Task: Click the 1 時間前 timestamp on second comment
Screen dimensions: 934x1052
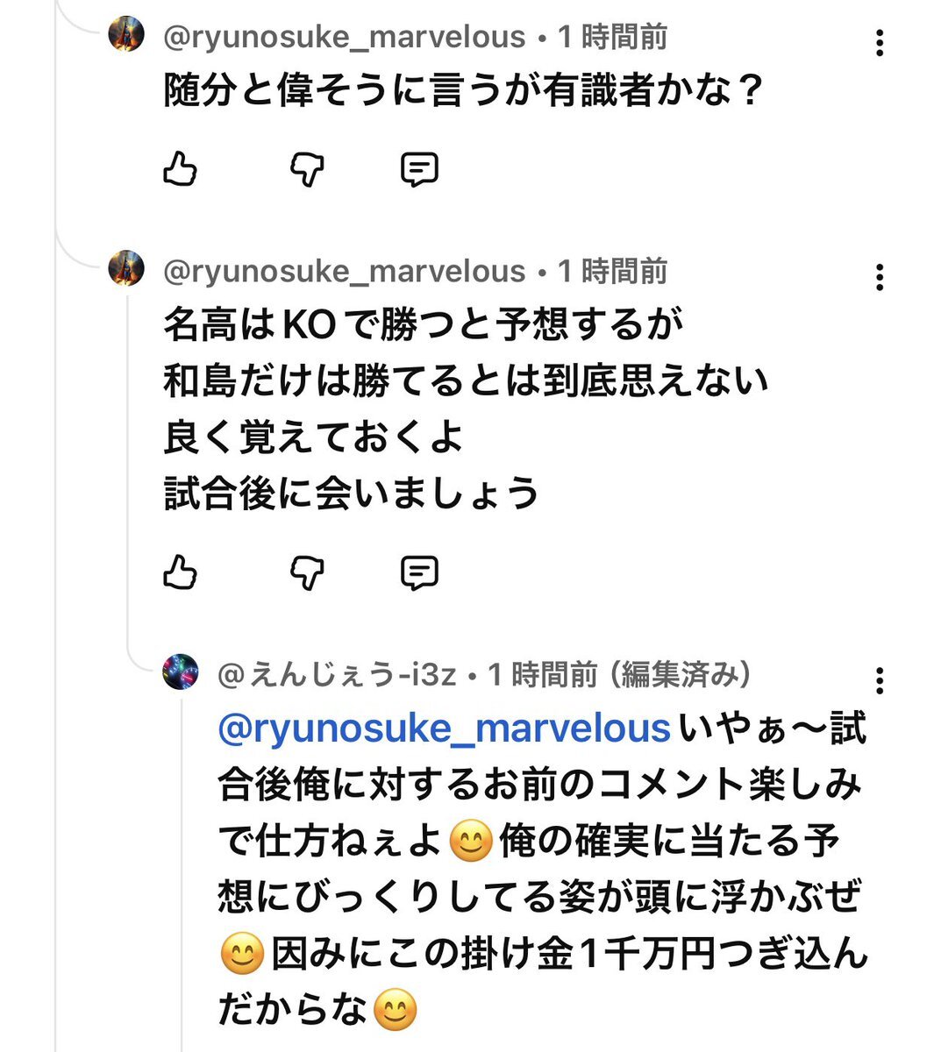Action: (x=612, y=271)
